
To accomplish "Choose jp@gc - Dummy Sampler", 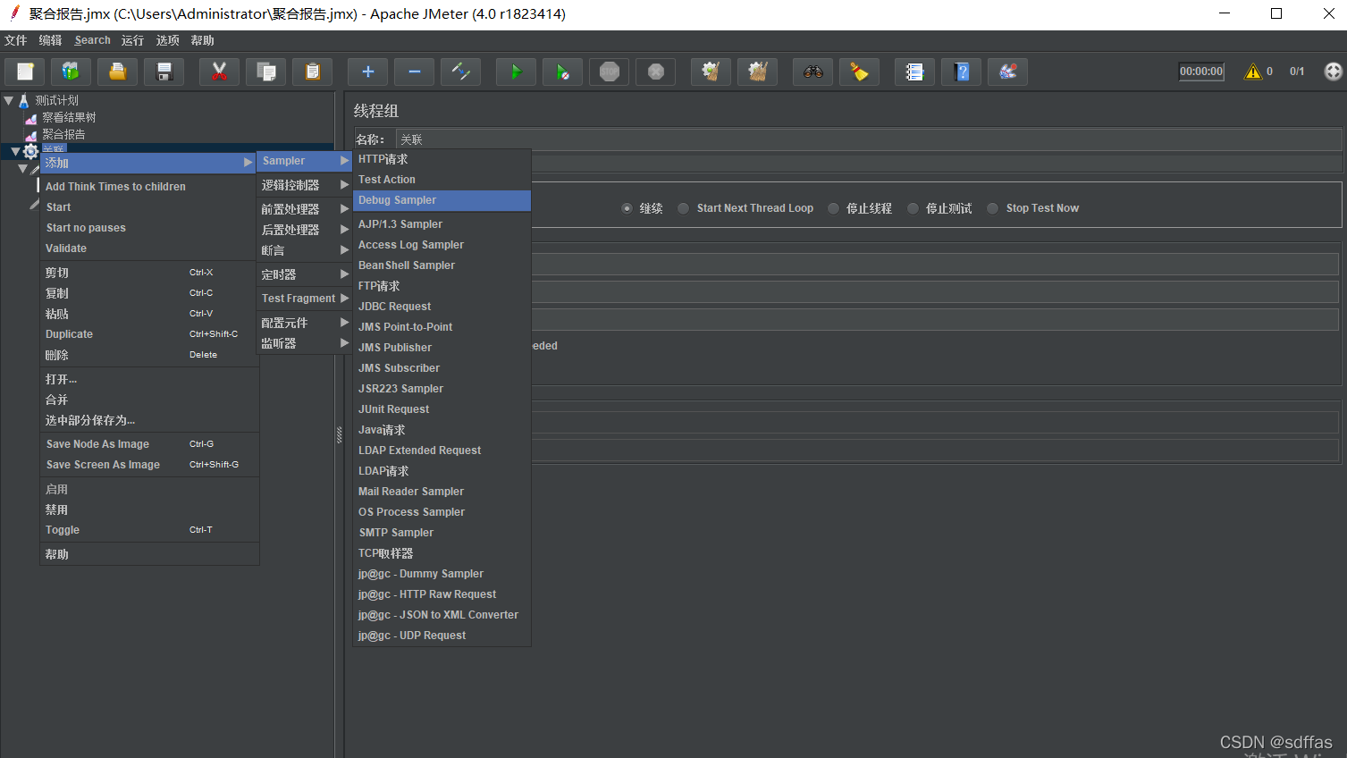I will click(x=442, y=574).
